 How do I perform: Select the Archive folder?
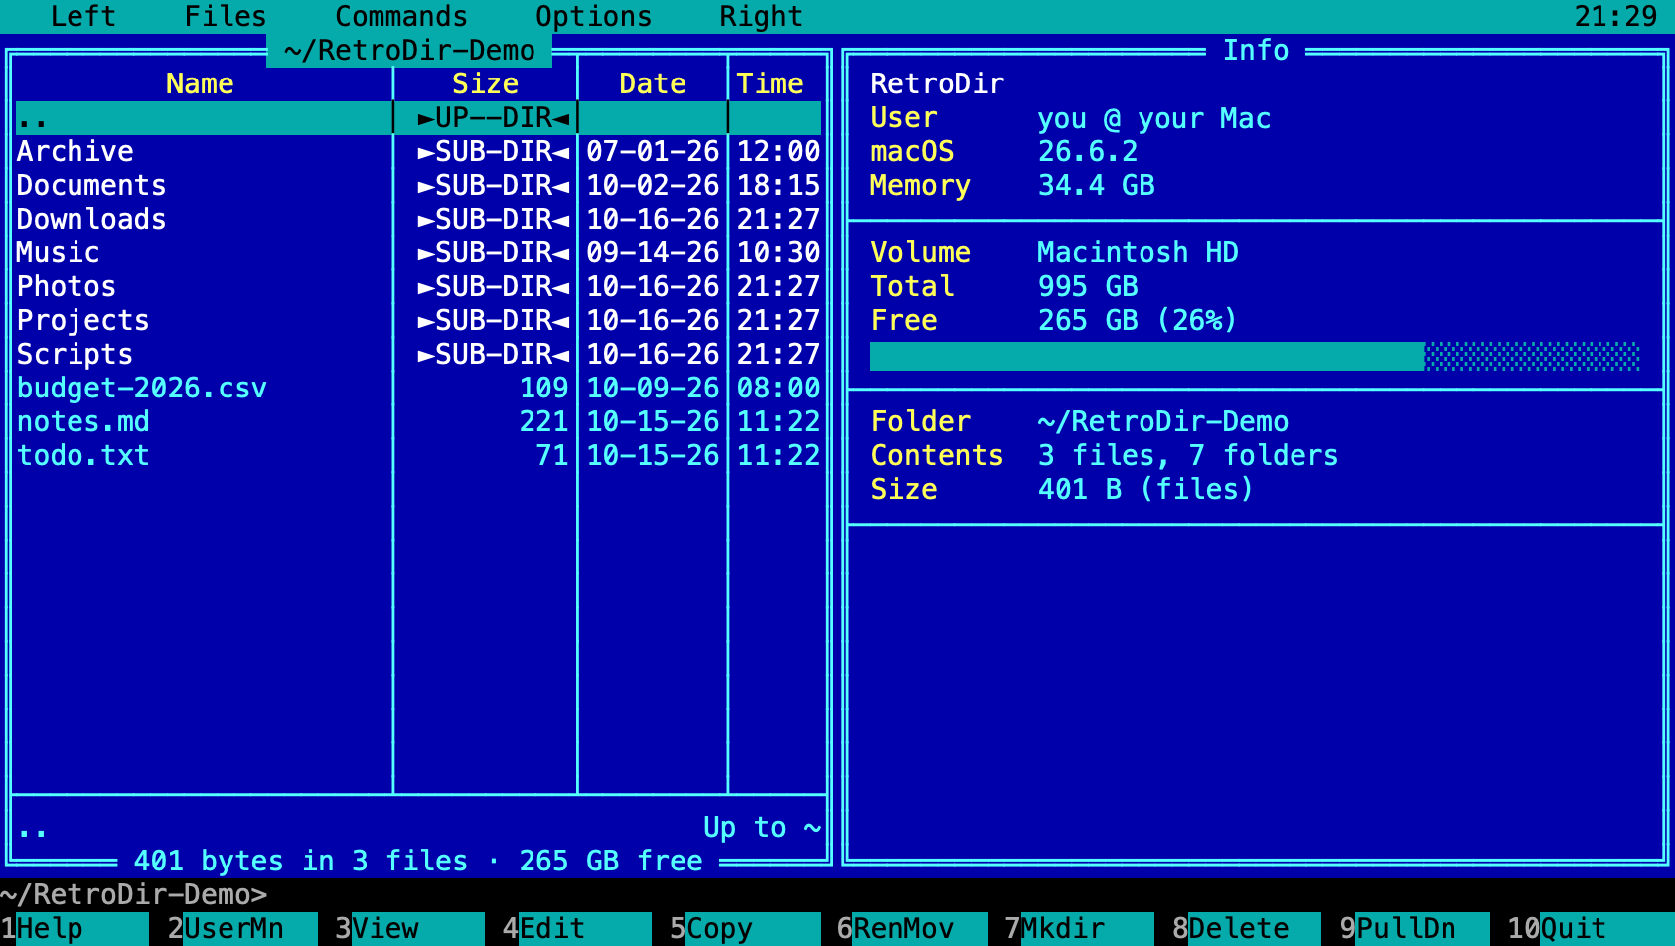(x=418, y=152)
